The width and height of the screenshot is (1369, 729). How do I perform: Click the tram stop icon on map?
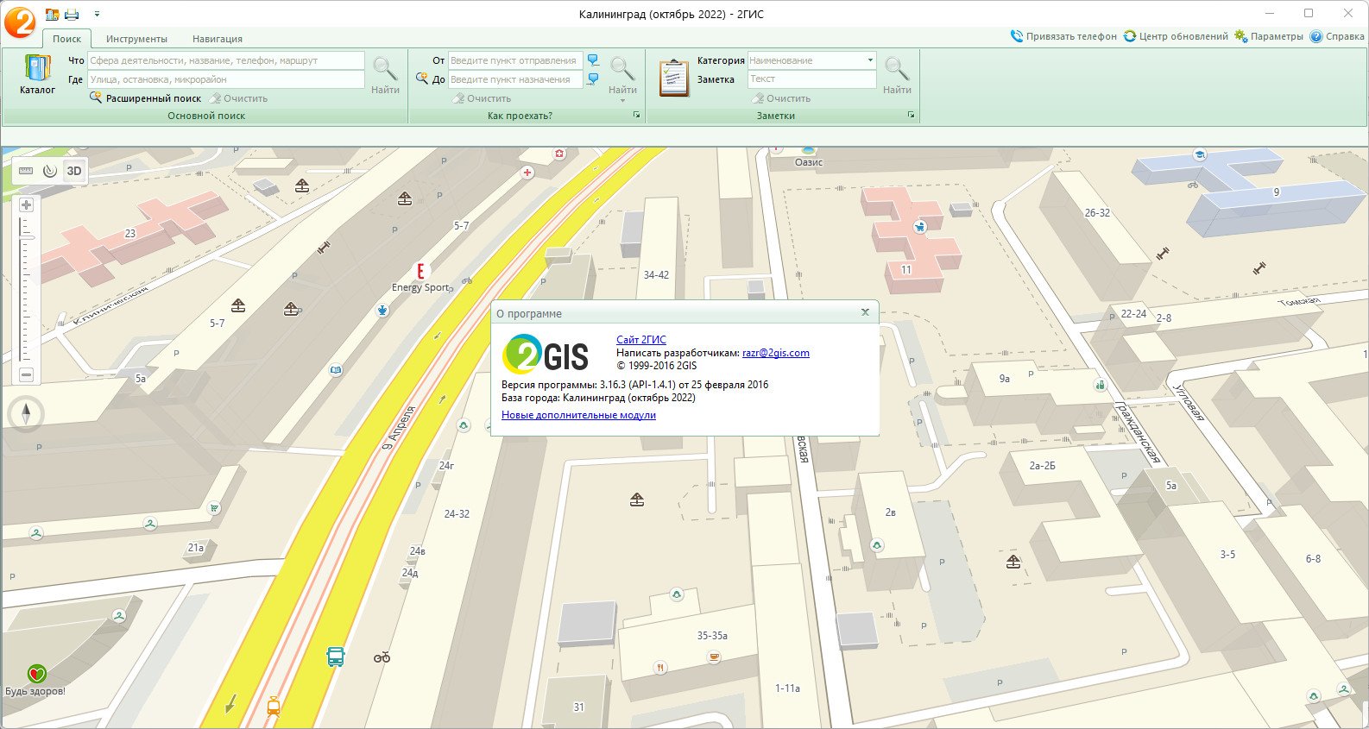[x=274, y=707]
